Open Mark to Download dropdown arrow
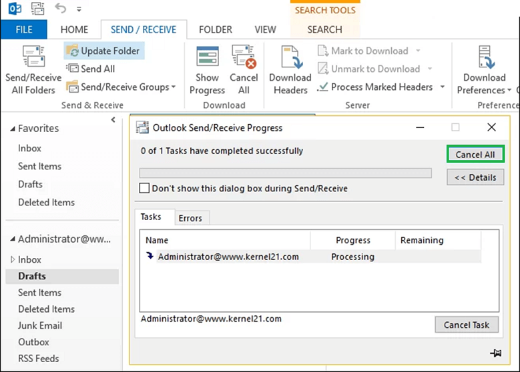520x372 pixels. pos(418,51)
